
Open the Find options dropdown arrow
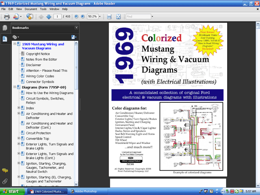point(152,16)
